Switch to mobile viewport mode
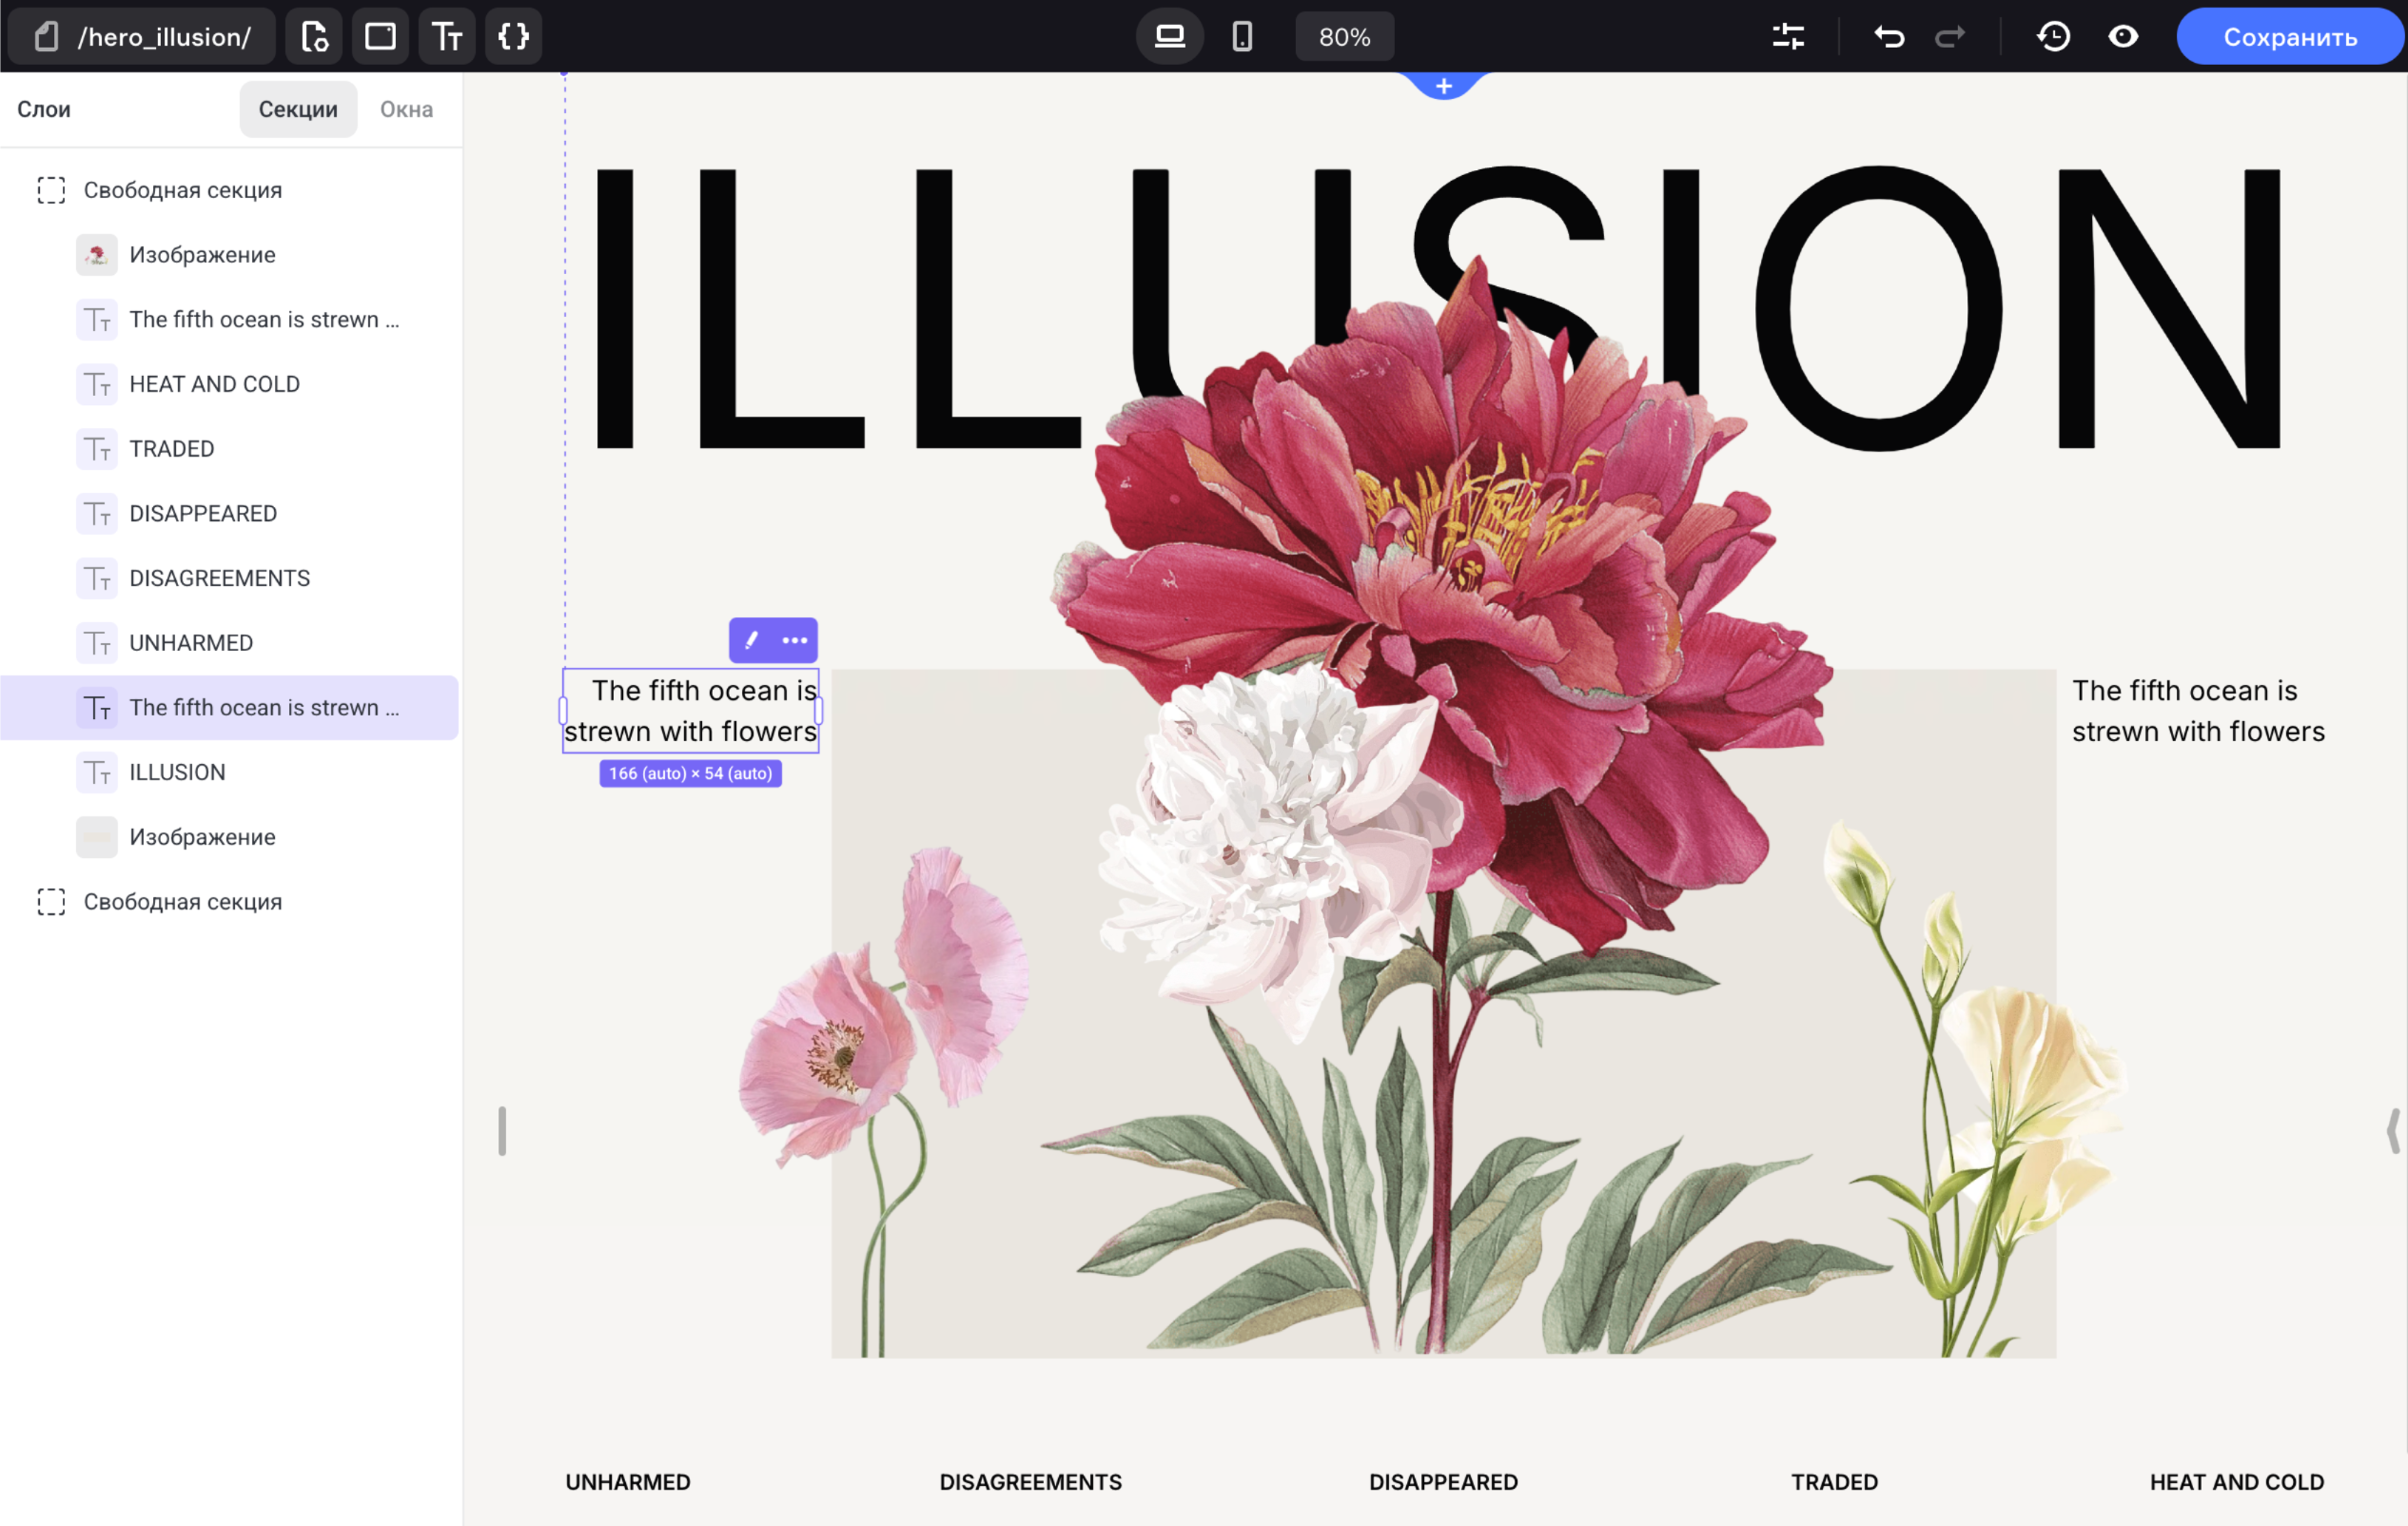Image resolution: width=2408 pixels, height=1526 pixels. point(1242,37)
